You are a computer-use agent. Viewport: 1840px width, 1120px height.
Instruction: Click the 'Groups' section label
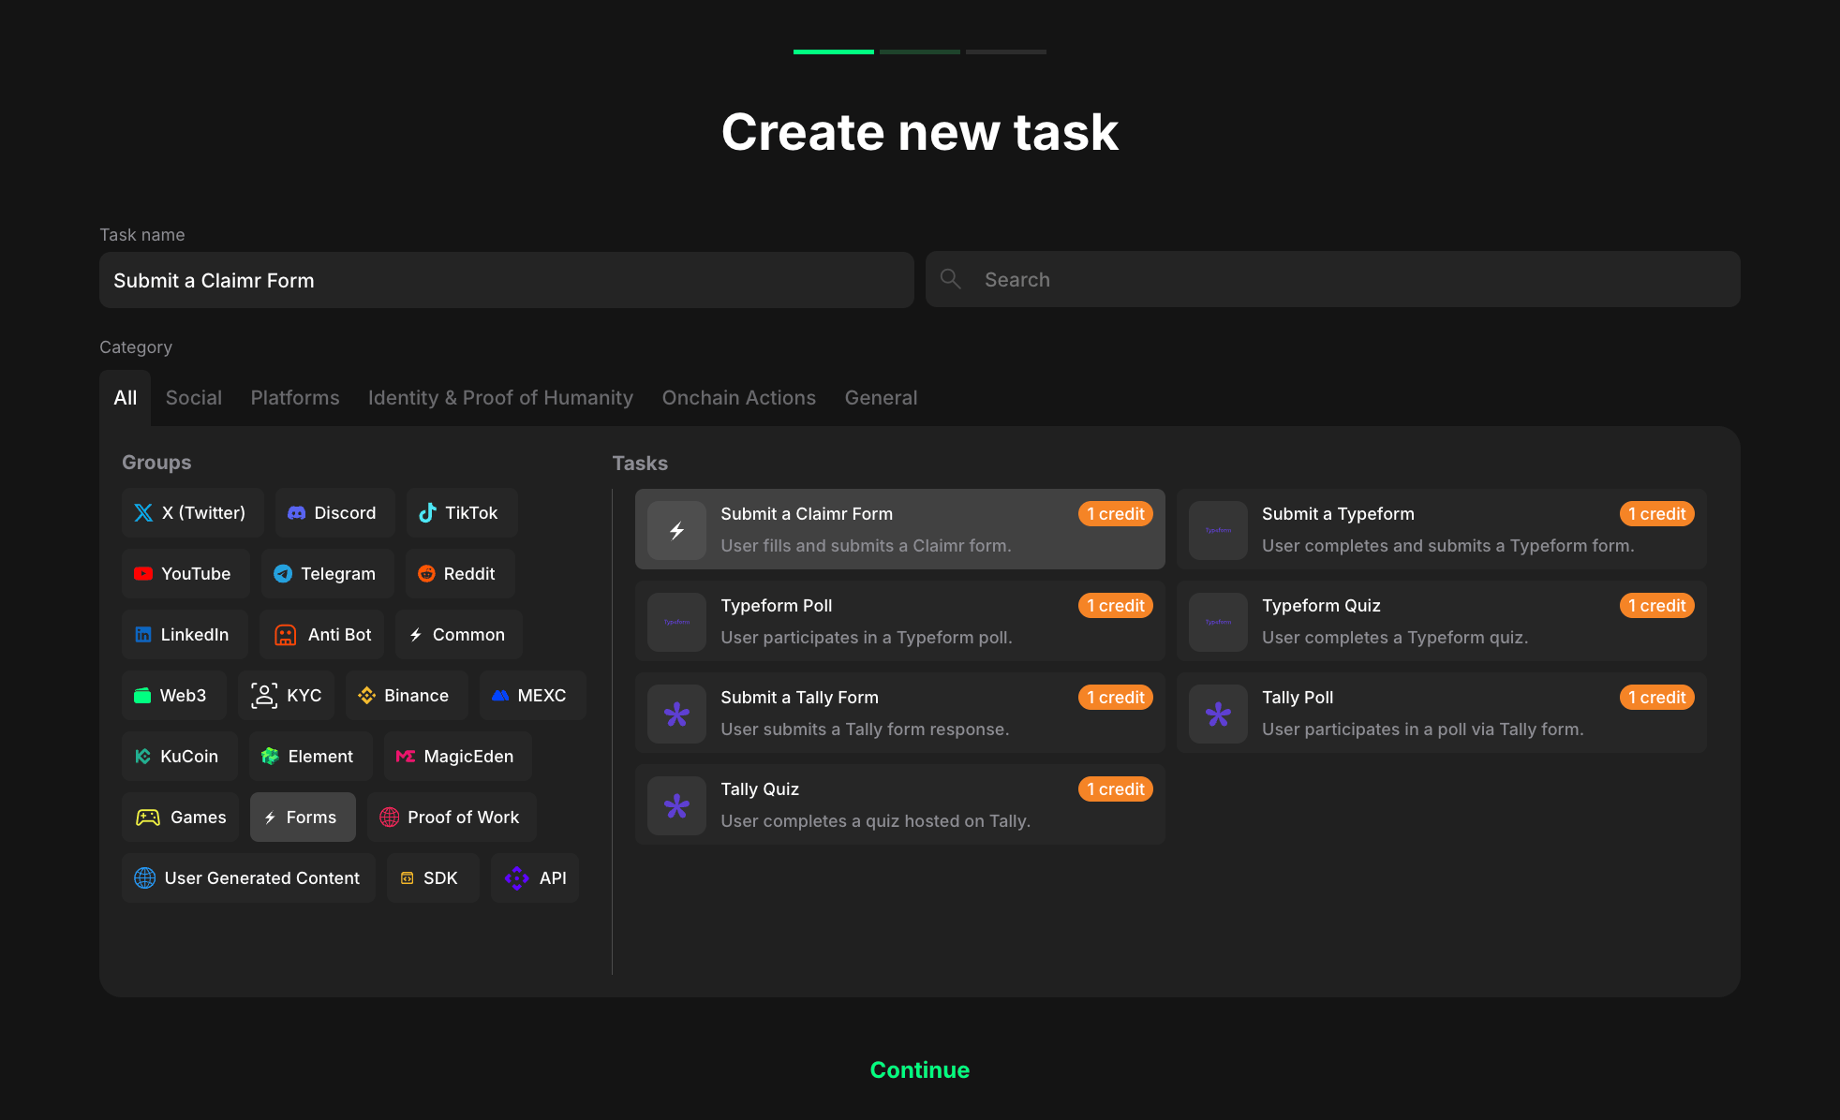coord(156,463)
